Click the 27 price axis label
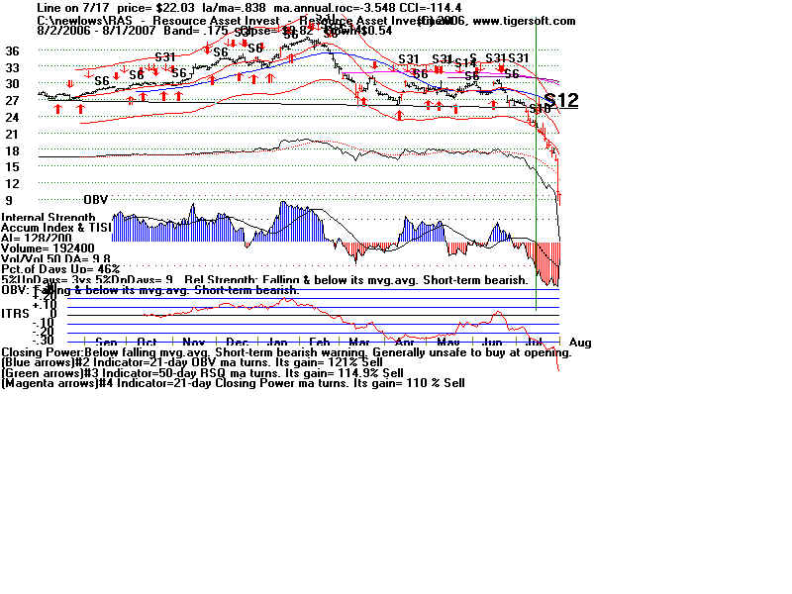Viewport: 792px width, 594px height. point(13,101)
